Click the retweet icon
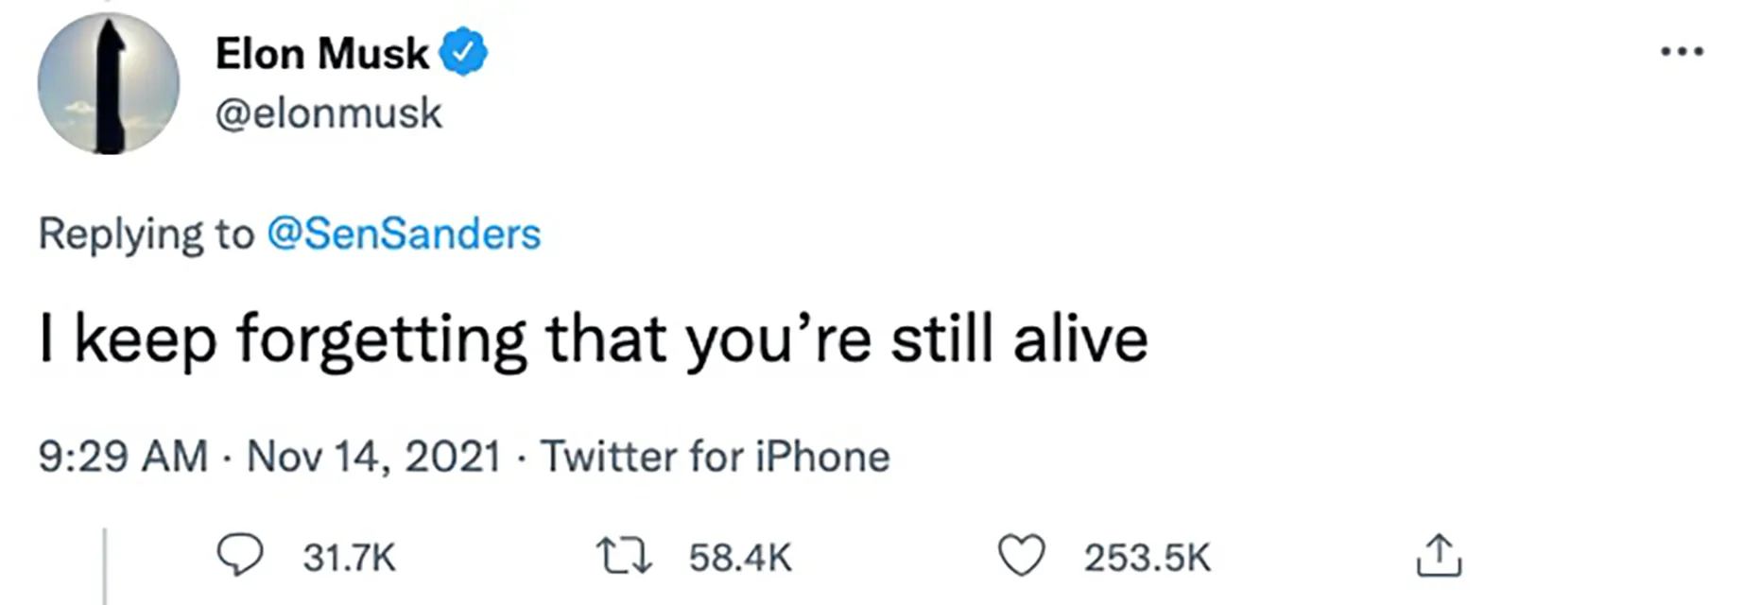Viewport: 1743px width, 605px height. (x=624, y=556)
